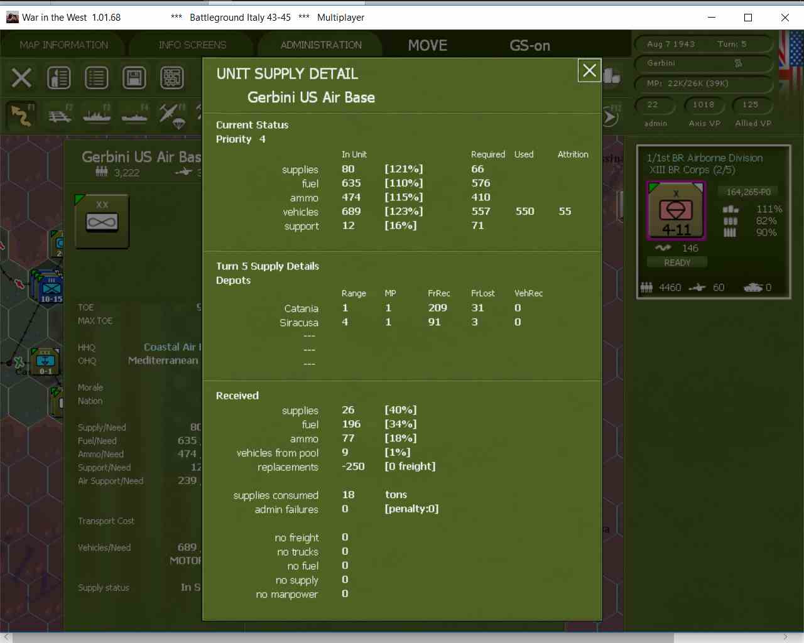Click the 4-11 airborne unit counter in the unit panel
Viewport: 804px width, 643px height.
tap(676, 211)
